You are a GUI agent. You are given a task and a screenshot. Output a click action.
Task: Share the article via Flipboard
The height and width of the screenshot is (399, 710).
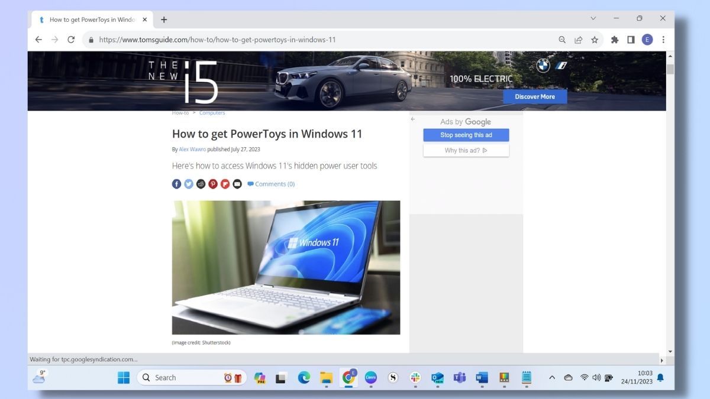pos(225,184)
